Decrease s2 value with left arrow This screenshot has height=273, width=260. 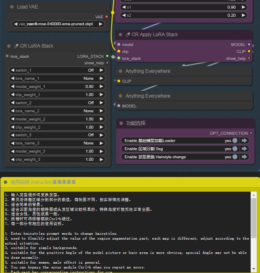124,15
